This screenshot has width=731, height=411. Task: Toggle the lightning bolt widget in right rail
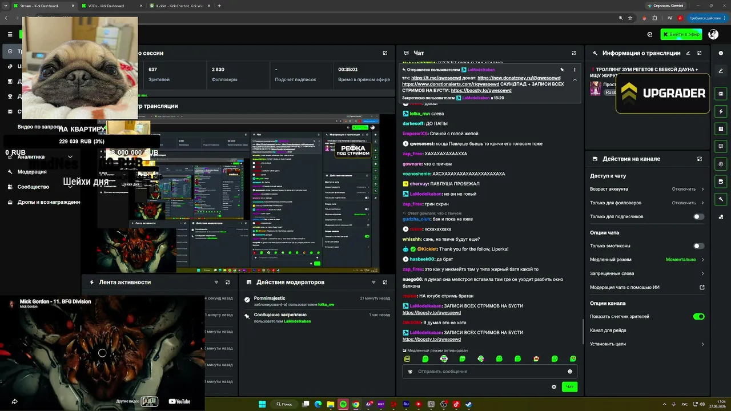(721, 111)
